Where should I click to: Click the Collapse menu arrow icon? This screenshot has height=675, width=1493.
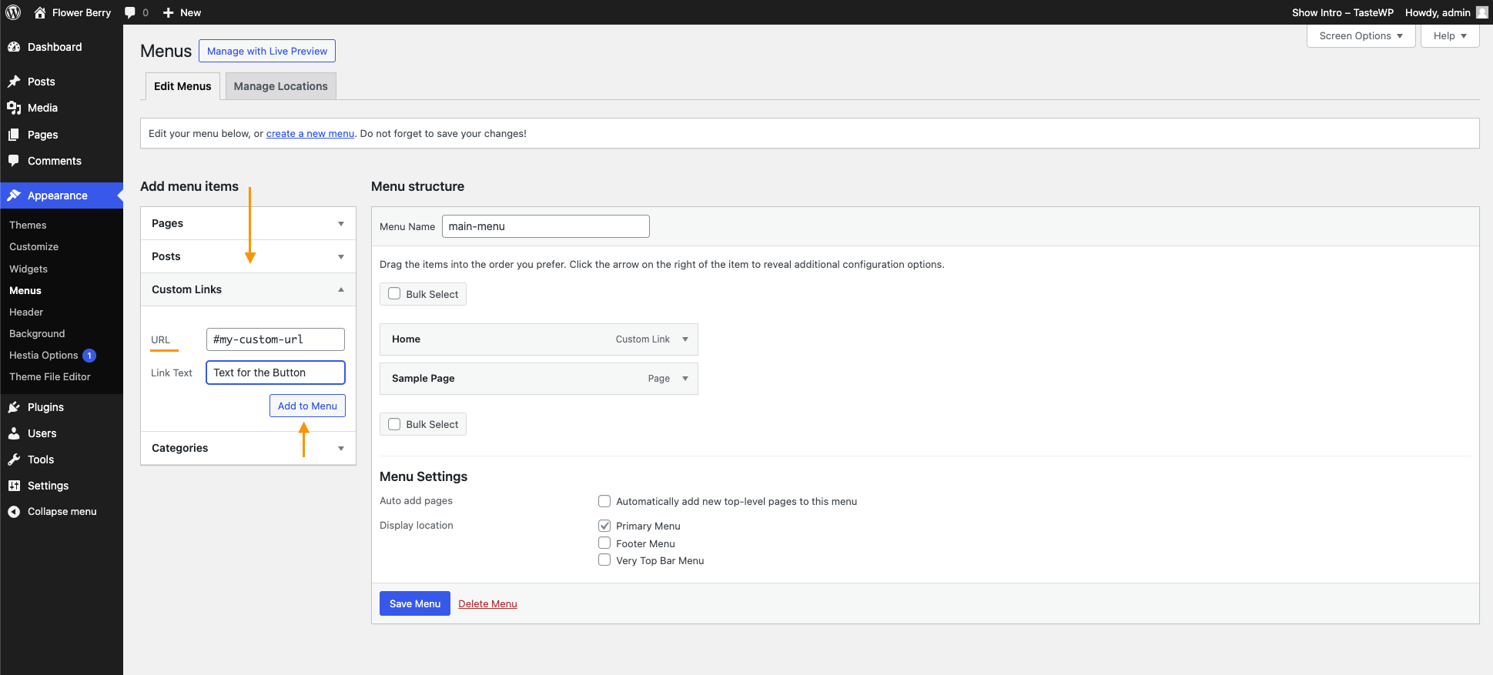point(14,512)
